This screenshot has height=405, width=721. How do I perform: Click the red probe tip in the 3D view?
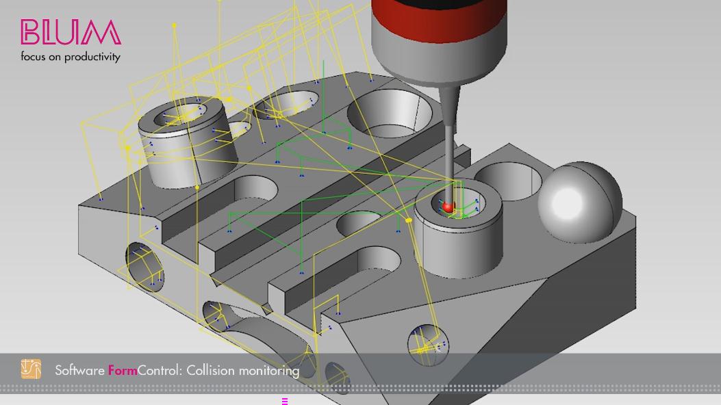[448, 207]
